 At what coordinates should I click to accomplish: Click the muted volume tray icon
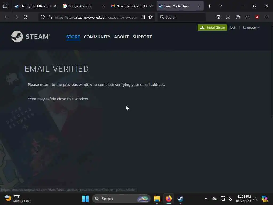(230, 199)
